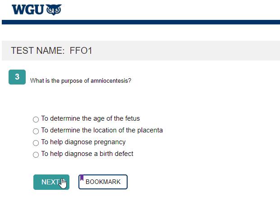Select radio button for age of the fetus
The width and height of the screenshot is (280, 207).
[36, 119]
